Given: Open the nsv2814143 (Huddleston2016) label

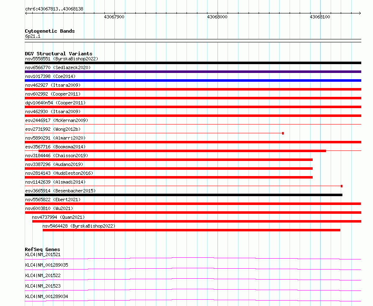Looking at the screenshot, I should tap(59, 173).
